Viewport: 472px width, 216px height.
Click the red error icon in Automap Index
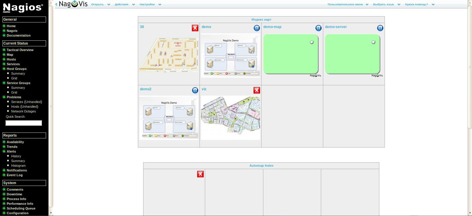coord(200,174)
